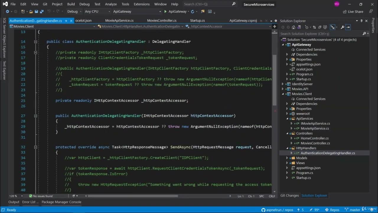The width and height of the screenshot is (378, 213).
Task: Click Switch Views icon in Solution Explorer
Action: [299, 27]
